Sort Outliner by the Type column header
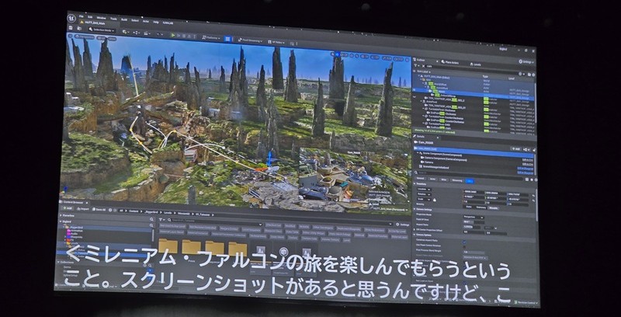621x317 pixels. 486,75
